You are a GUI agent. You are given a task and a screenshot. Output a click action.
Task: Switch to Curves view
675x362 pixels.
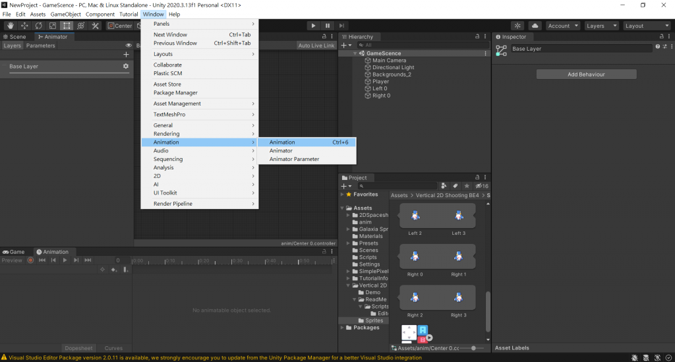pos(113,348)
